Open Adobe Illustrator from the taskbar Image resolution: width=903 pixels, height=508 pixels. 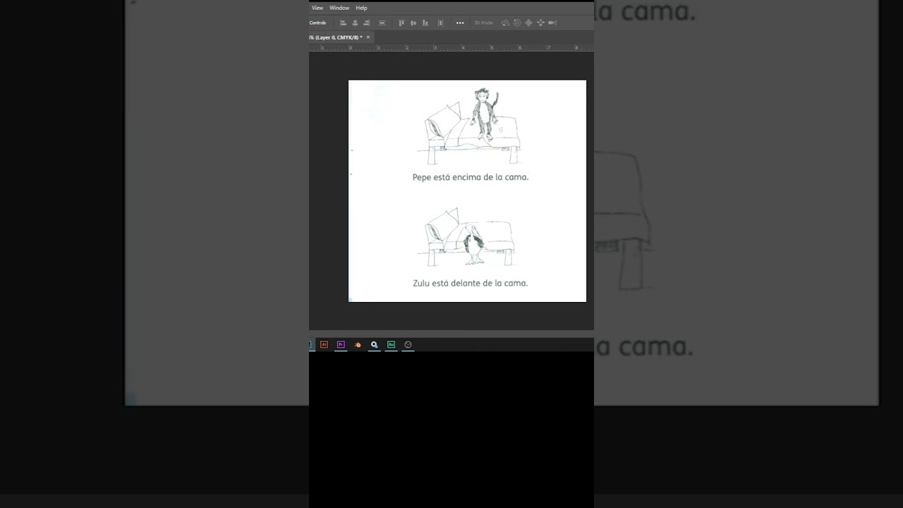(324, 344)
